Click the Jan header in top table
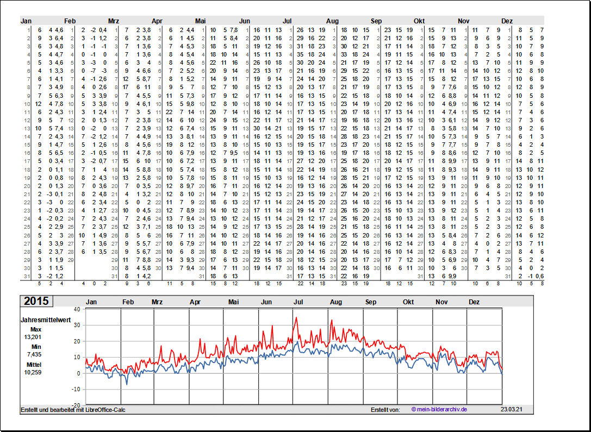 (26, 21)
